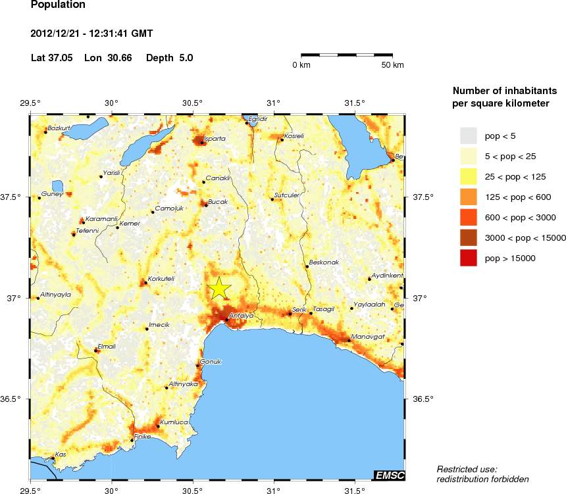Screen dimensions: 566x494
Task: Click the pale yellow 5 < pop < 25 swatch
Action: (468, 156)
